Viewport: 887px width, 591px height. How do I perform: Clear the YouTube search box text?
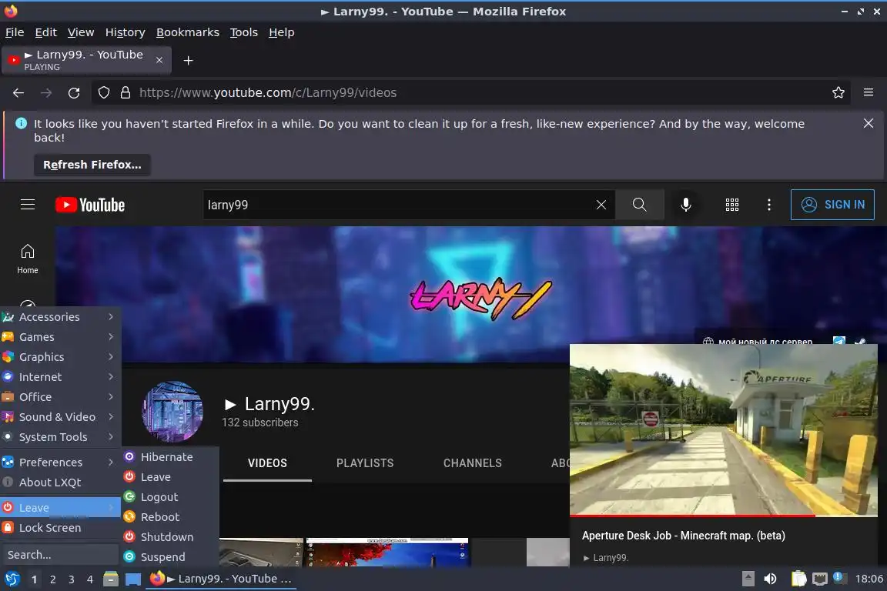pos(601,205)
